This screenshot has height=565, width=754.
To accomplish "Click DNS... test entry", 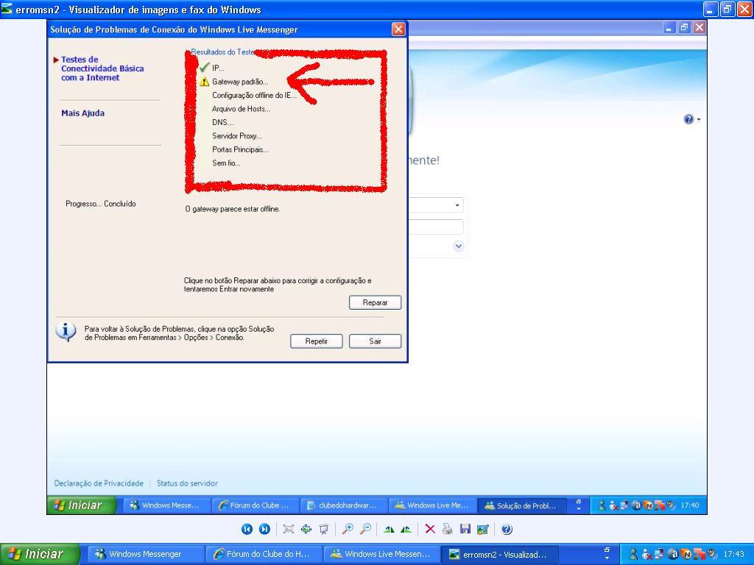I will click(222, 122).
